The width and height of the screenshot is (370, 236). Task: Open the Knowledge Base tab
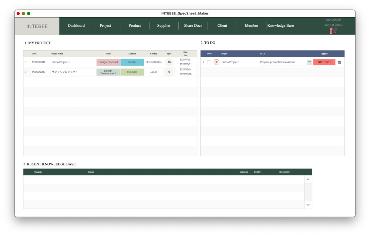point(281,25)
